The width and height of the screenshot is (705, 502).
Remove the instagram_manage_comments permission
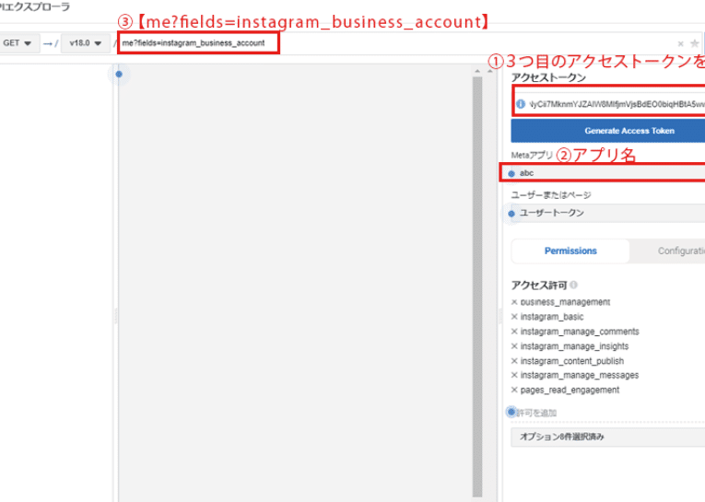[514, 332]
